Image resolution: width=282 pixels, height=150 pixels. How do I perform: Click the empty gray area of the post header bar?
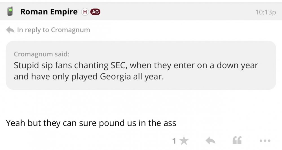(x=175, y=12)
